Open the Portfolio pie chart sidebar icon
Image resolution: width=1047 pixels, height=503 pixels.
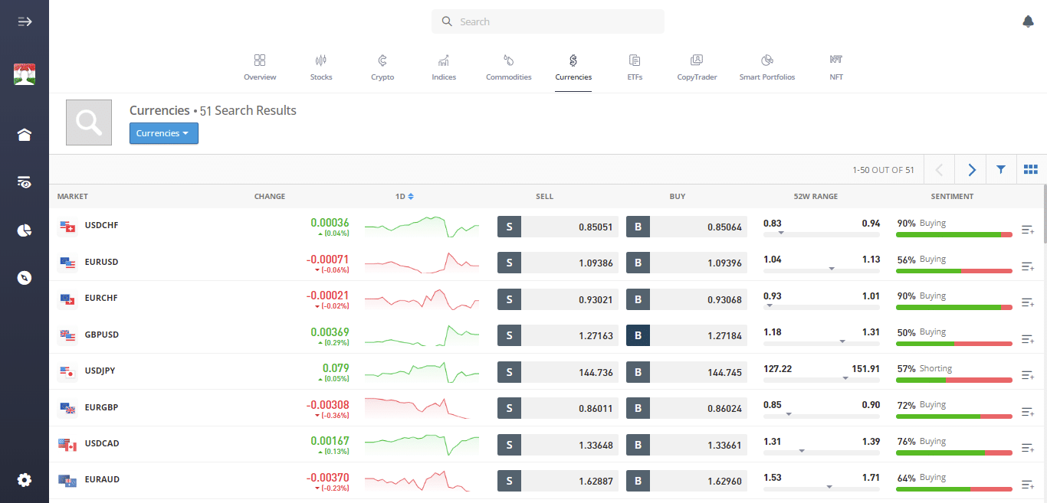point(24,230)
